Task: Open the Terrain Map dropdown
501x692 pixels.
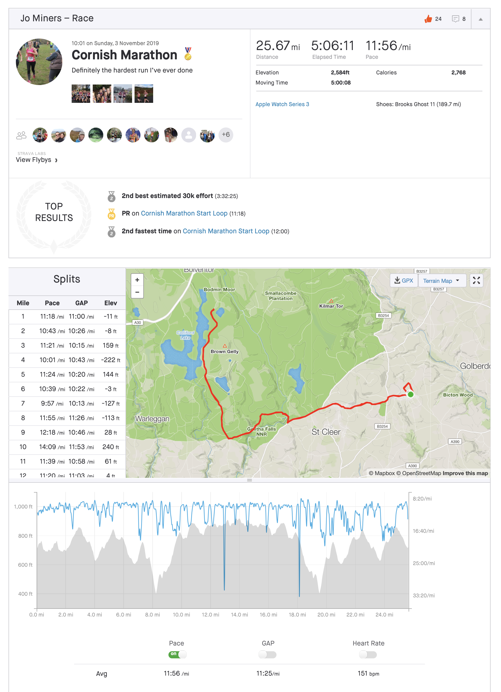Action: coord(441,281)
